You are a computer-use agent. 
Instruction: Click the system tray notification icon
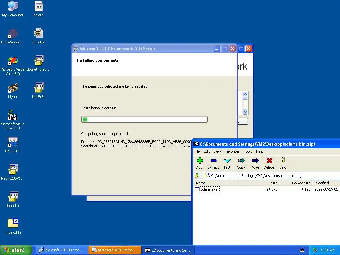pos(315,250)
